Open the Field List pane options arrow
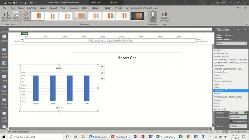Image resolution: width=249 pixels, height=140 pixels. [x=238, y=30]
